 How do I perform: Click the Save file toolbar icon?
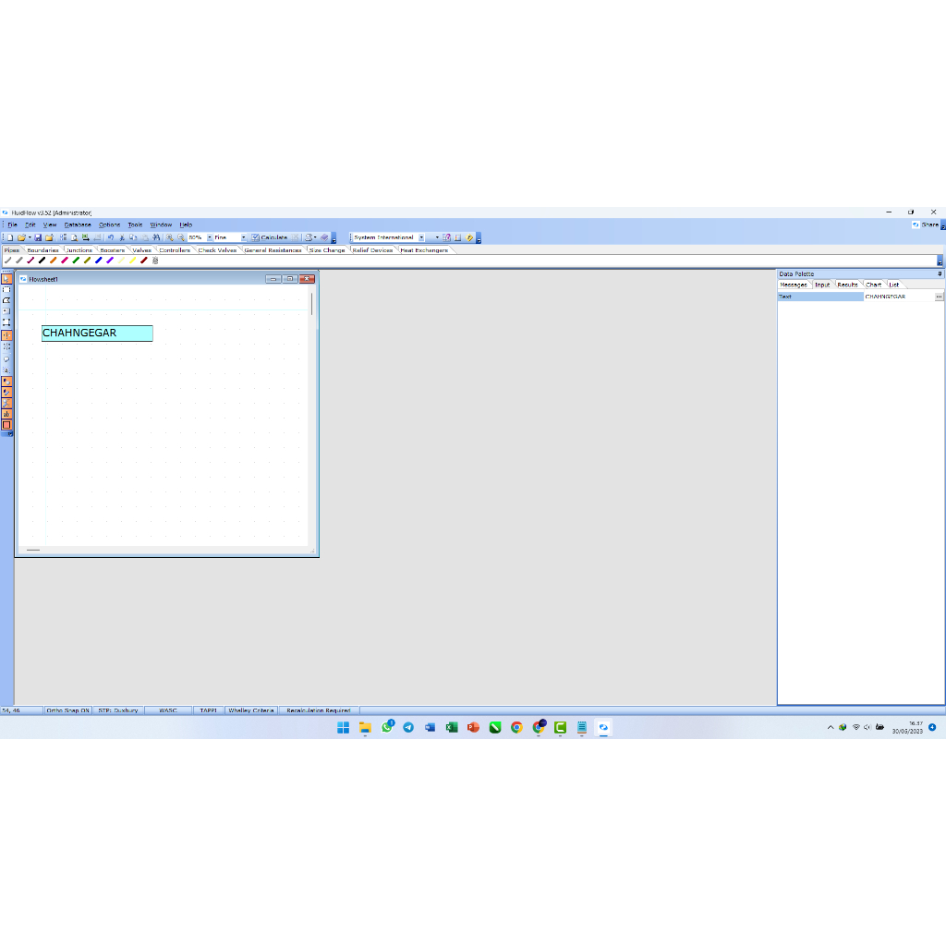coord(38,237)
